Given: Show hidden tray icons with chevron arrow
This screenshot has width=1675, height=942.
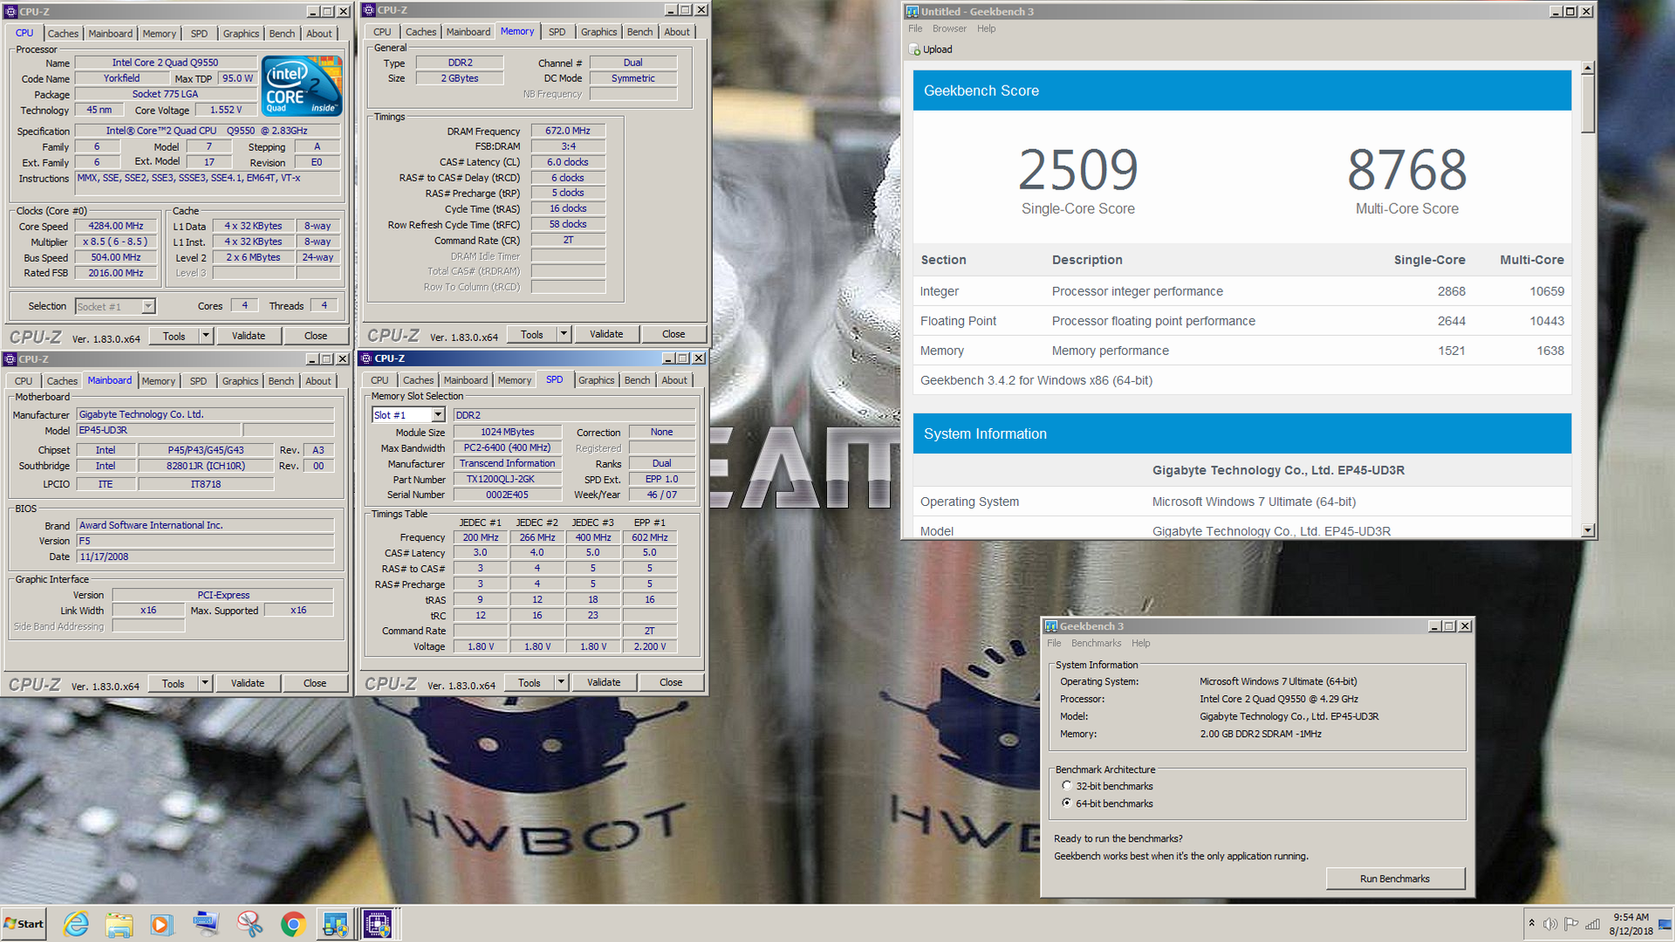Looking at the screenshot, I should click(x=1531, y=924).
